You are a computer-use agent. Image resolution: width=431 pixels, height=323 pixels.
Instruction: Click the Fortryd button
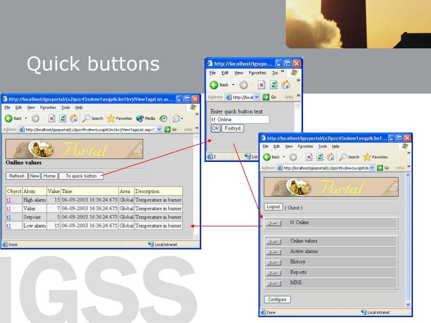232,128
